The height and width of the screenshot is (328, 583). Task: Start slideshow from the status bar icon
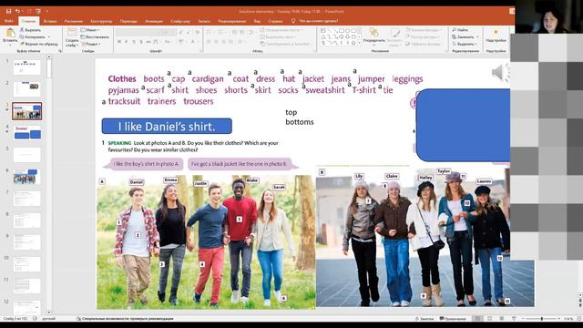514,319
